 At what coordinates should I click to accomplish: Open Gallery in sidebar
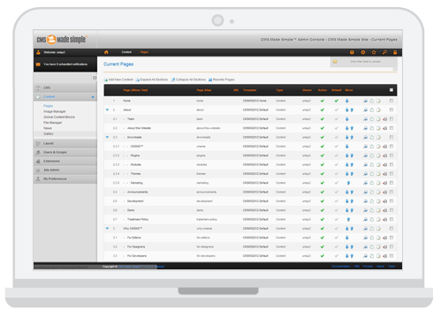click(x=49, y=133)
